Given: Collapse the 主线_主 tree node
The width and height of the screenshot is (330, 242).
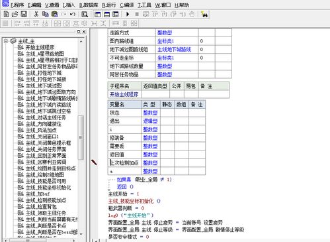Looking at the screenshot, I should pyautogui.click(x=6, y=41).
